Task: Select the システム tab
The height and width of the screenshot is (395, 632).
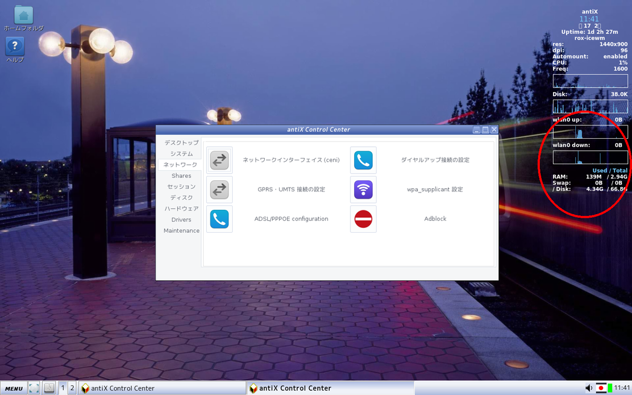Action: [x=181, y=154]
